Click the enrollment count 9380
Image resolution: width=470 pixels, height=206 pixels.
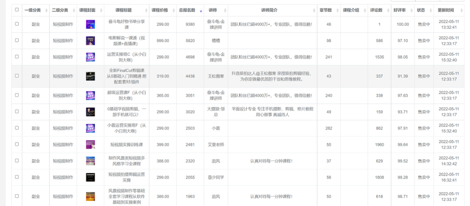pyautogui.click(x=190, y=24)
